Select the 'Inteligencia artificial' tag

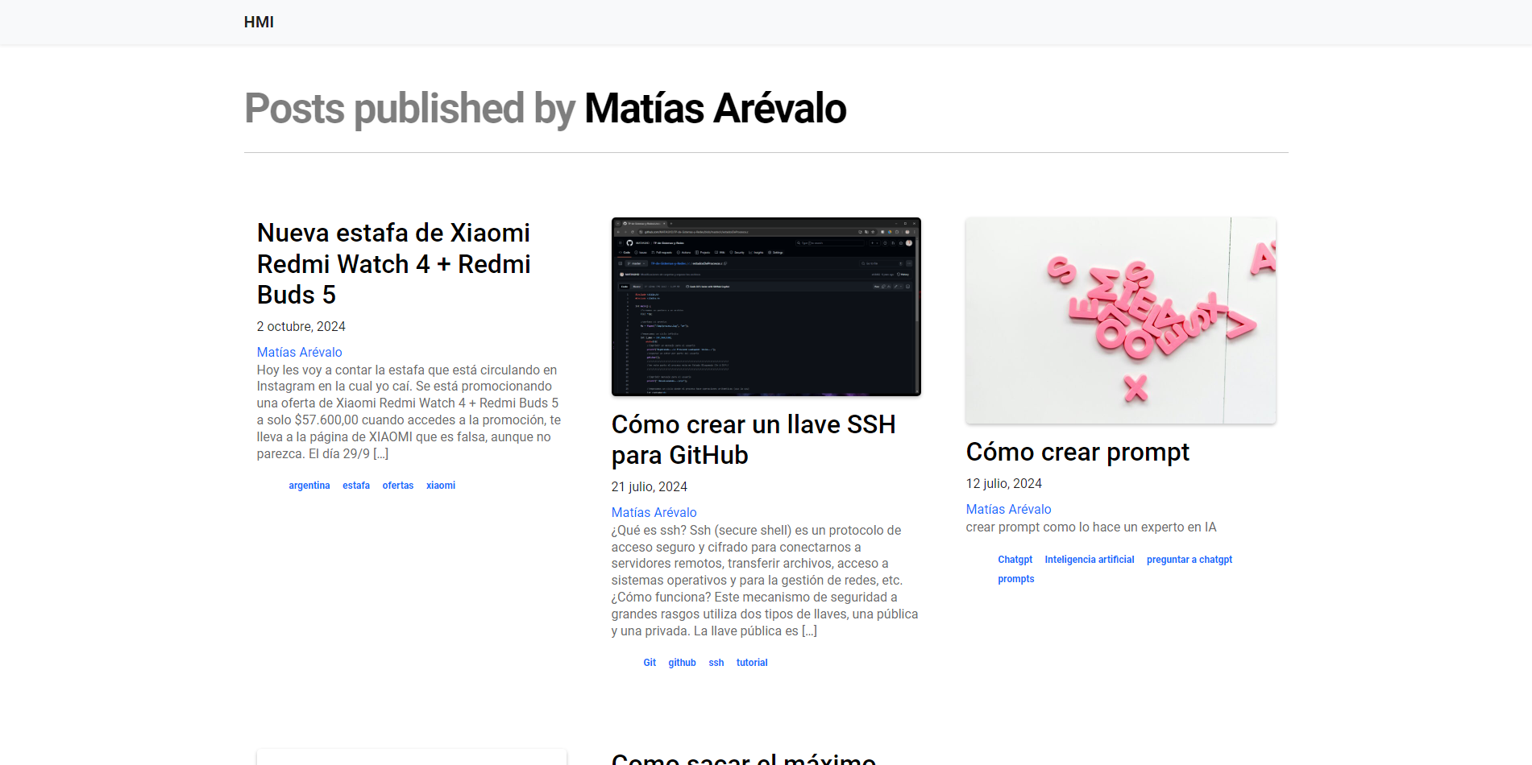click(1090, 560)
